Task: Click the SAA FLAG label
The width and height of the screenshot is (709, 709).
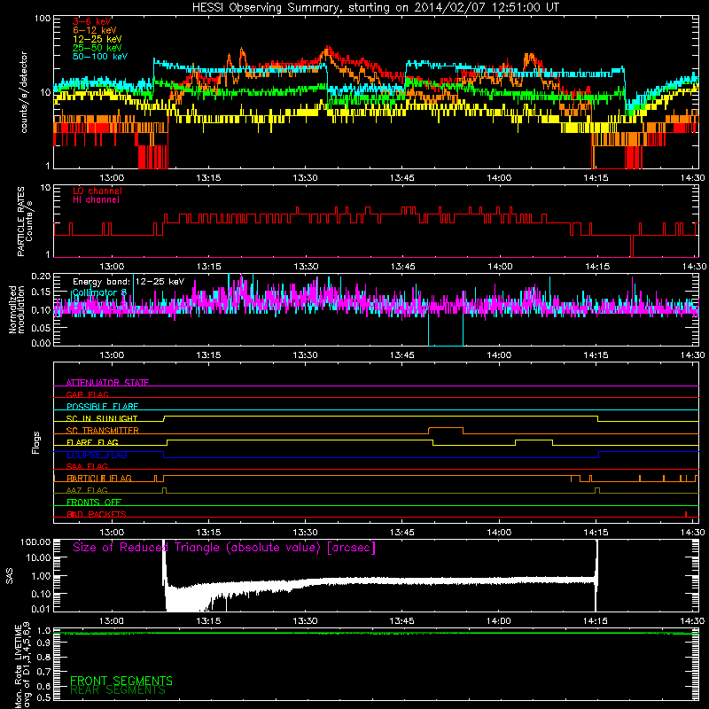Action: (x=87, y=466)
